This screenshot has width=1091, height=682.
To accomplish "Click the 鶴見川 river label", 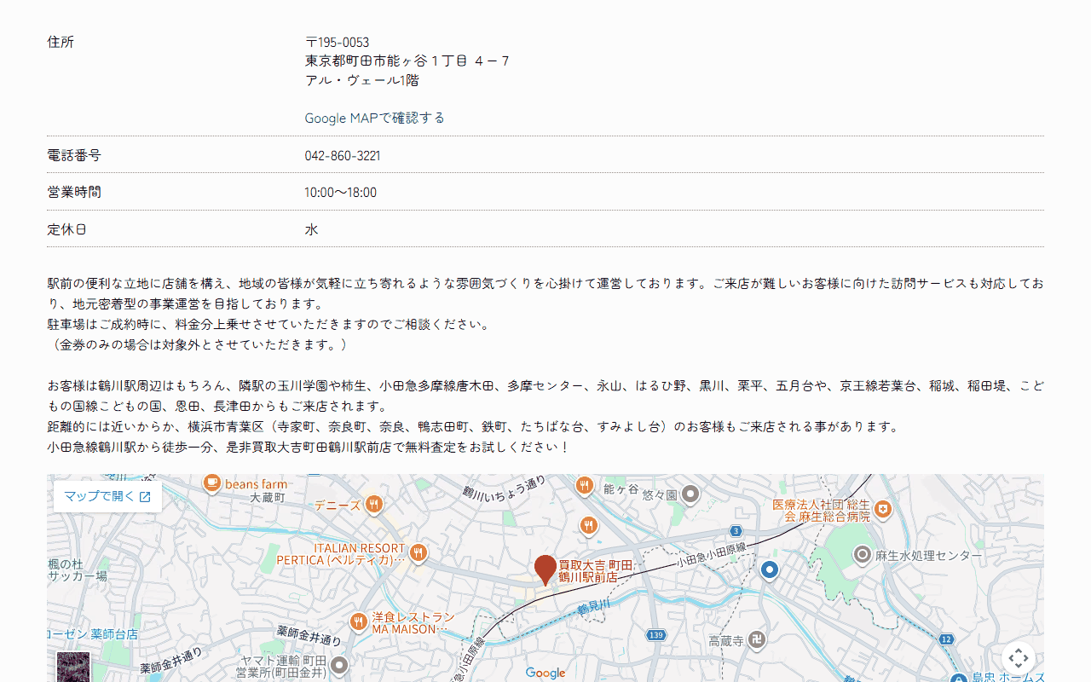I will coord(594,605).
